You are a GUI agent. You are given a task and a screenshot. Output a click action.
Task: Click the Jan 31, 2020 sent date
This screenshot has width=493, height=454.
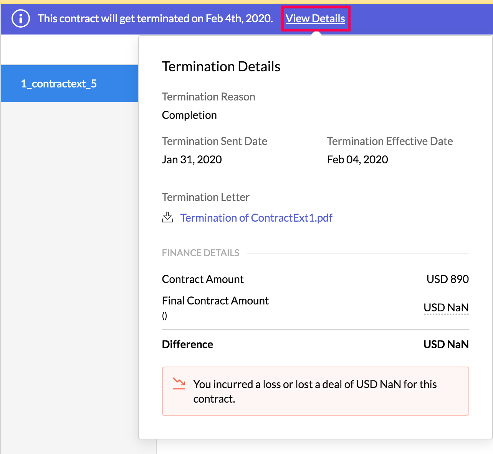tap(192, 160)
